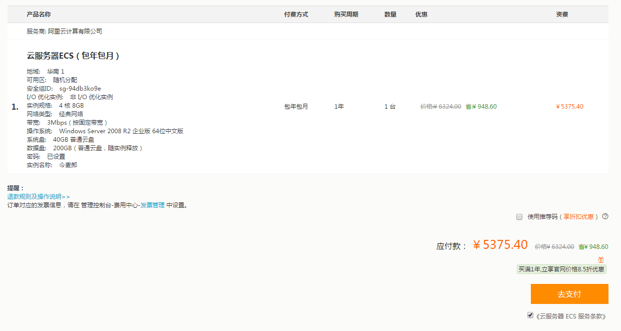The image size is (621, 331).
Task: Click the 产品名称 column header
Action: coord(39,15)
